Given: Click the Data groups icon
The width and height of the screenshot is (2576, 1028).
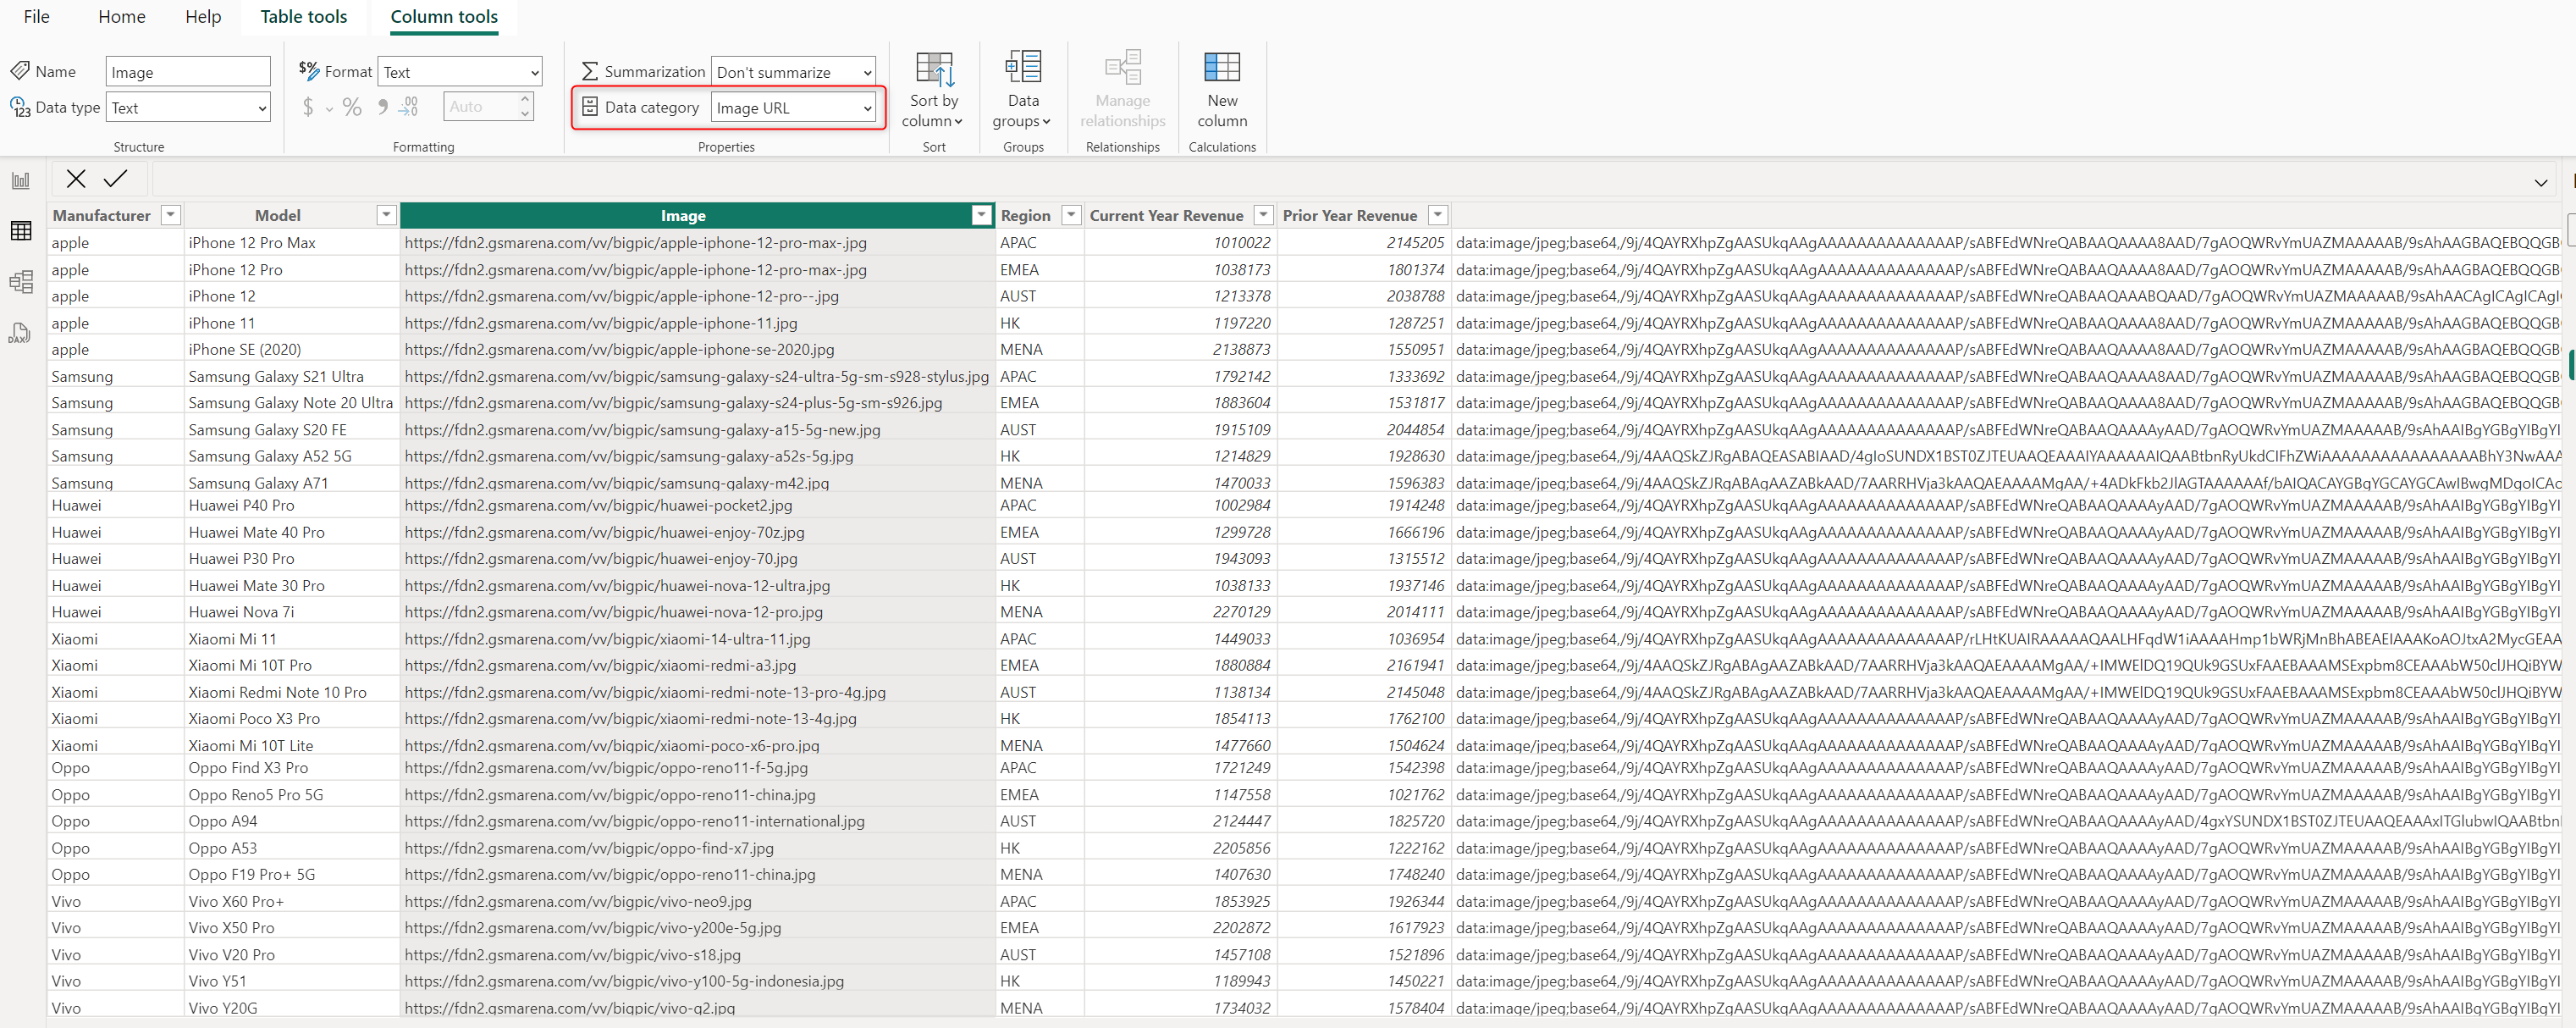Looking at the screenshot, I should coord(1022,68).
